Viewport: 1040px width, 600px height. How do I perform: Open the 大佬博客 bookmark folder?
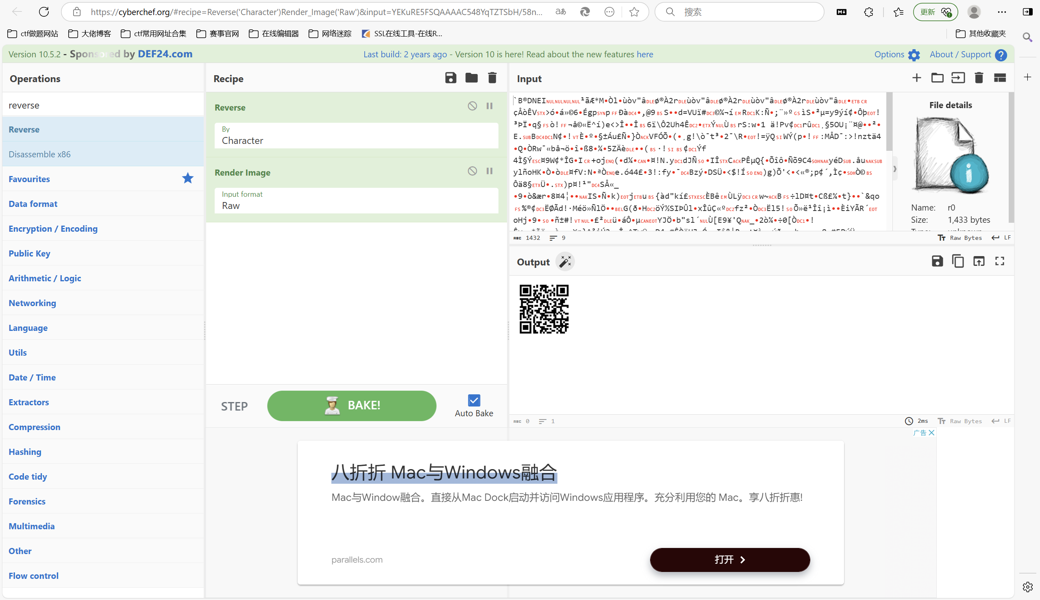[89, 33]
